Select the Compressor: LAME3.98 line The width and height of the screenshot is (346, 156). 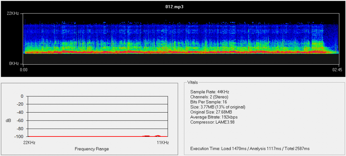coord(212,122)
